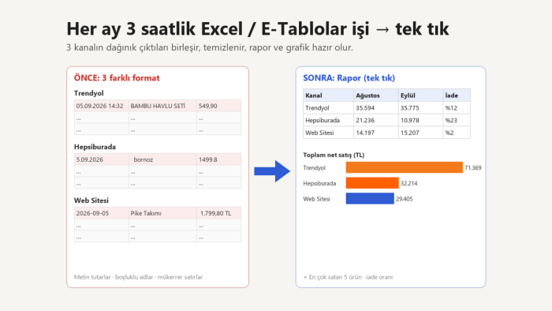The width and height of the screenshot is (552, 311).
Task: Click the 'Hepsiburada' label in the bar chart
Action: 319,183
